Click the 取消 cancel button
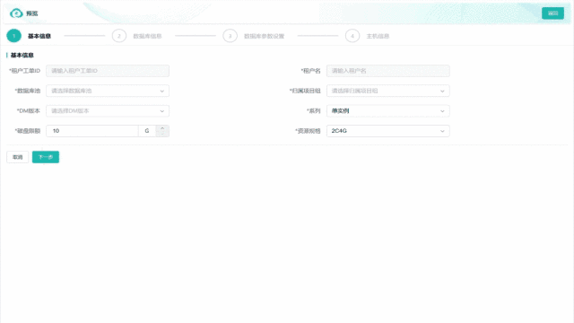 tap(18, 157)
